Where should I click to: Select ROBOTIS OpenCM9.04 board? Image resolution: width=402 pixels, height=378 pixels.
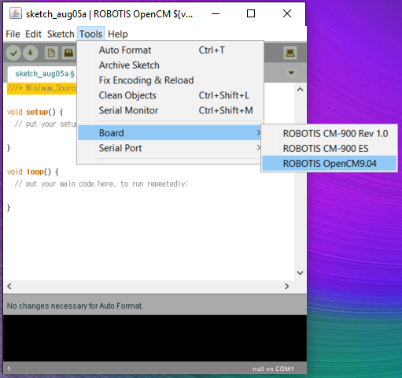click(x=329, y=164)
